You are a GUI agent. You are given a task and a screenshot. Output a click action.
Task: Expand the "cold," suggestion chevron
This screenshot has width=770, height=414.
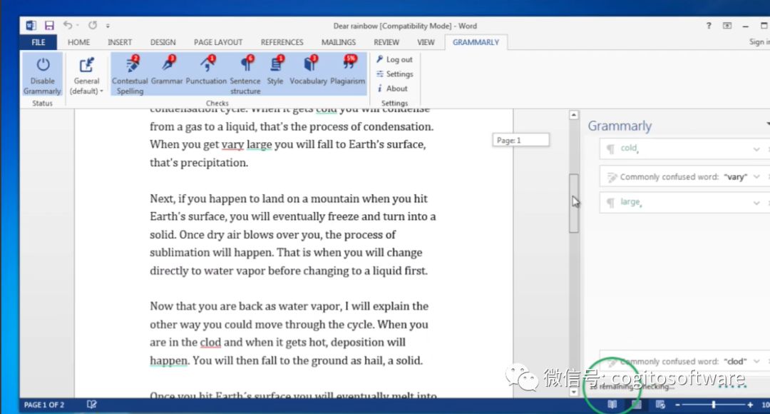[756, 149]
